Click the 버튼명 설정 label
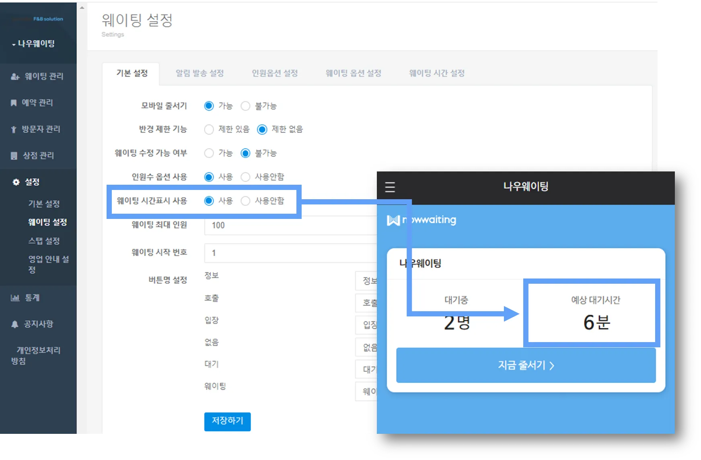Screen dimensions: 701x460 tap(168, 280)
